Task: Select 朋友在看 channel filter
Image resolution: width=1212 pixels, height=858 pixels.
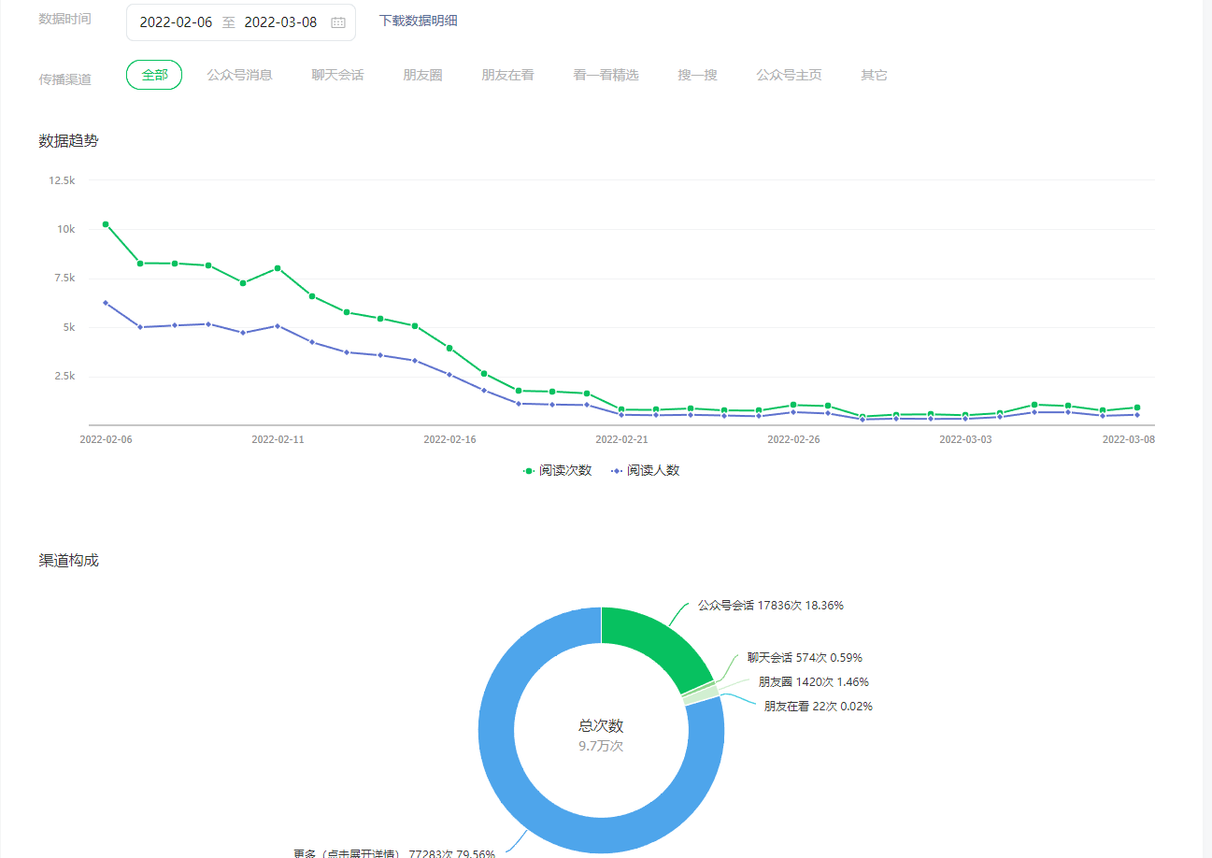Action: (507, 75)
